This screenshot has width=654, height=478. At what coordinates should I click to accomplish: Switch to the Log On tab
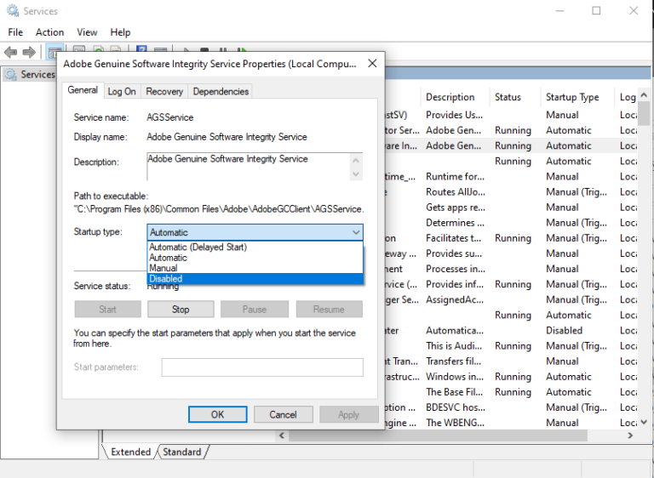[x=122, y=91]
